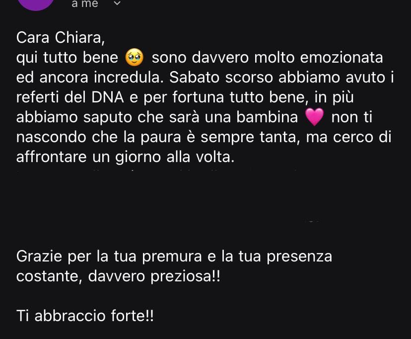Tap the line 'affrontare un giorno alla volta.'
Screen dimensions: 411x339
click(x=125, y=157)
